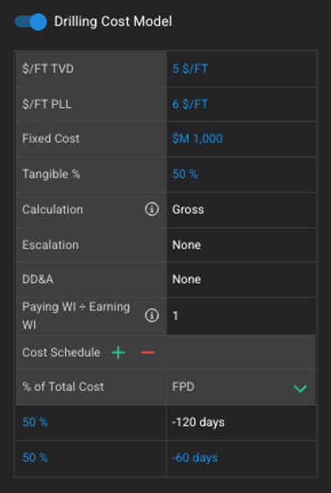
Task: Click the -120 days schedule cell
Action: pos(241,422)
